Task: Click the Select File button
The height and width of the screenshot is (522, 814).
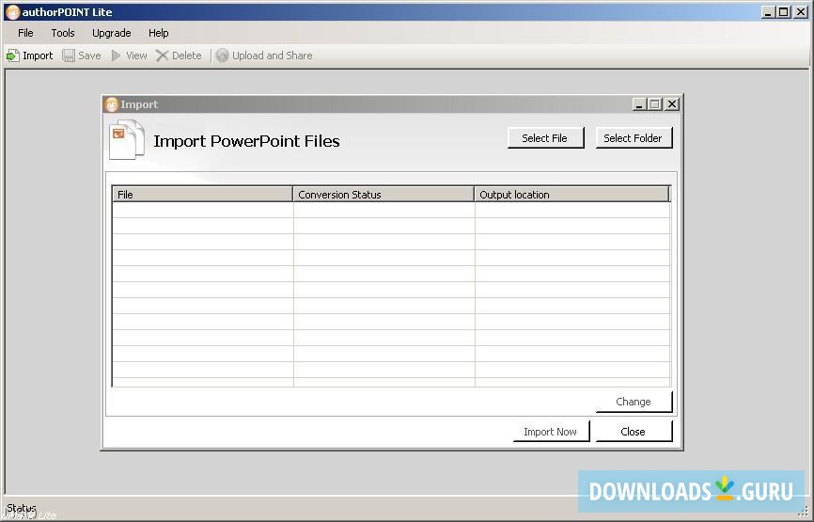Action: (545, 138)
